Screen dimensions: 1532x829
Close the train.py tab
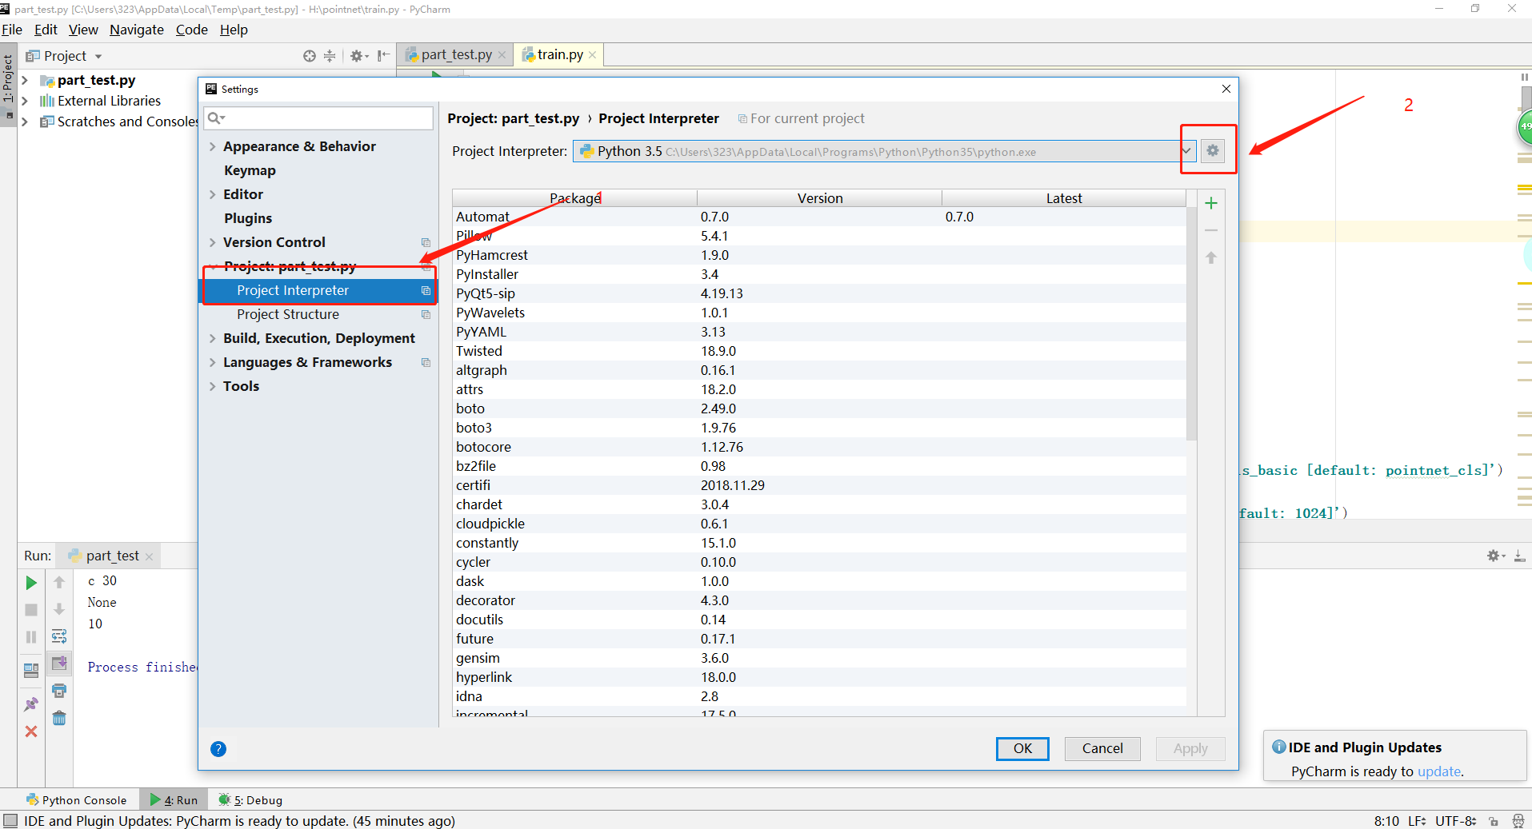[592, 54]
